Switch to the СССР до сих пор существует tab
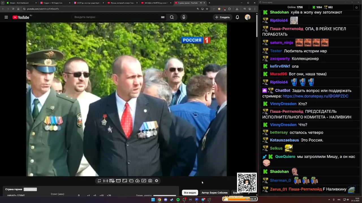 click(89, 3)
